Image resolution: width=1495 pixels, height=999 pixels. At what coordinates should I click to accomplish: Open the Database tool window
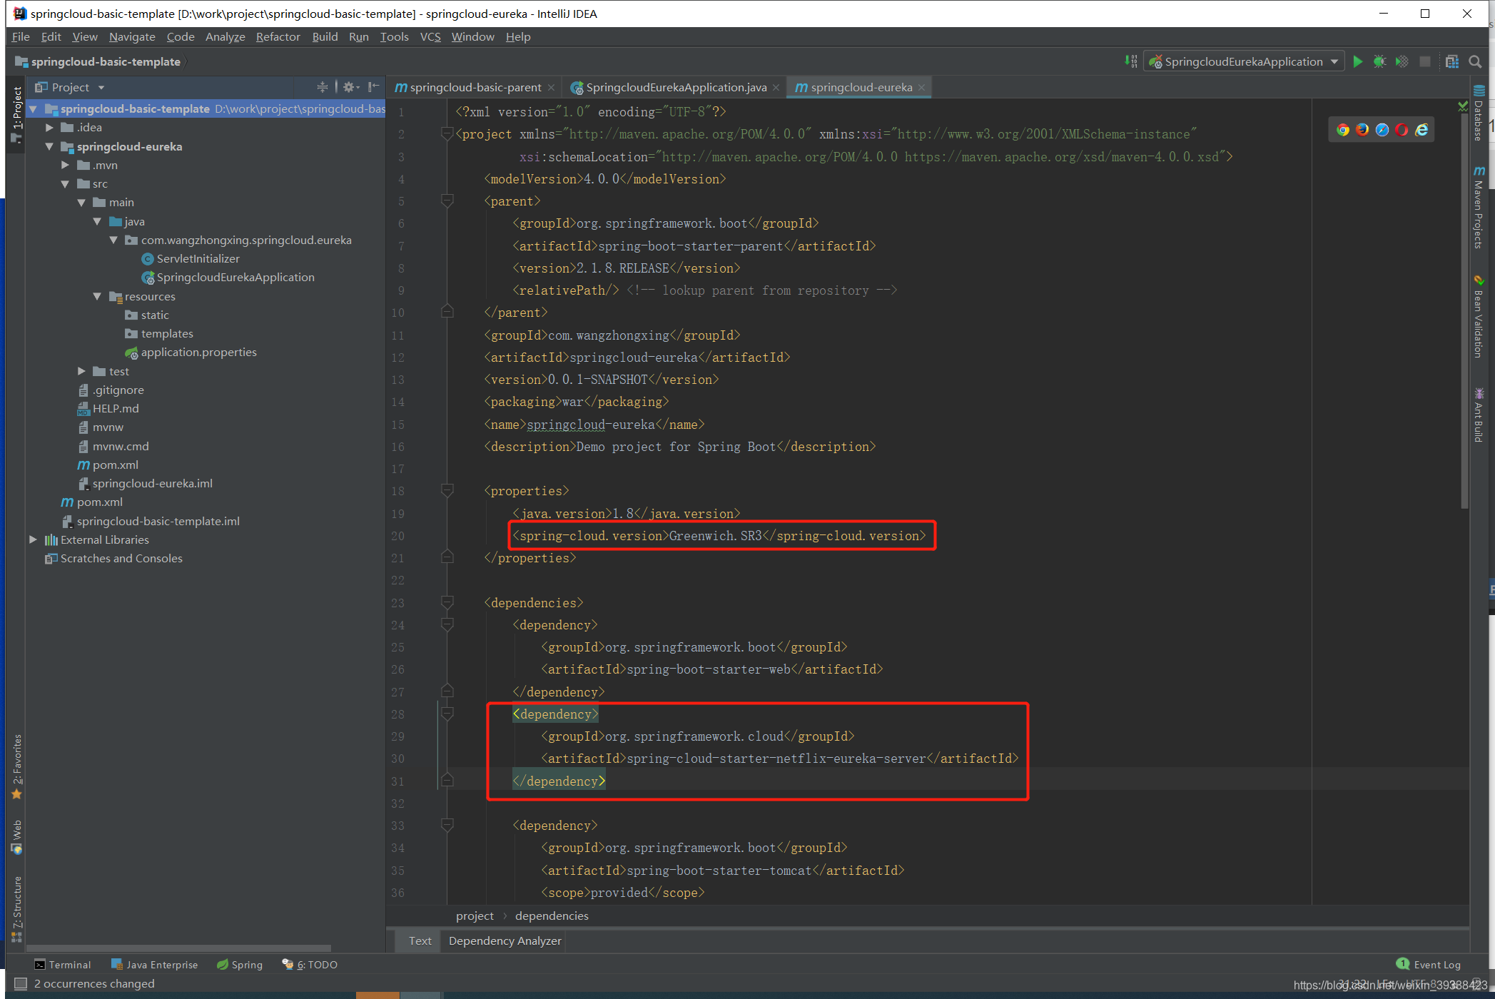point(1479,113)
